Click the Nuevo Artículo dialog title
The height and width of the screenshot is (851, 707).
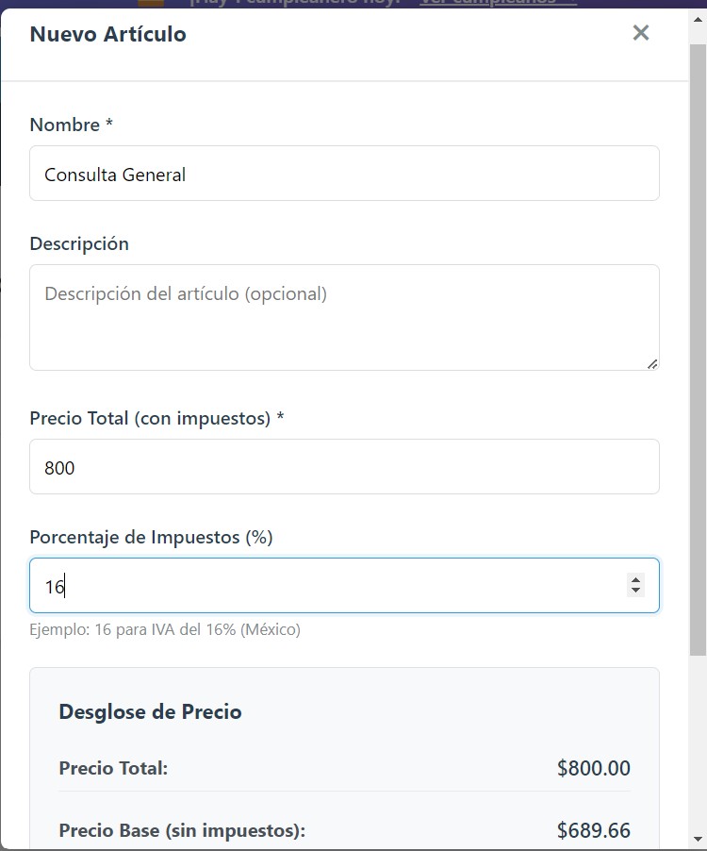107,33
